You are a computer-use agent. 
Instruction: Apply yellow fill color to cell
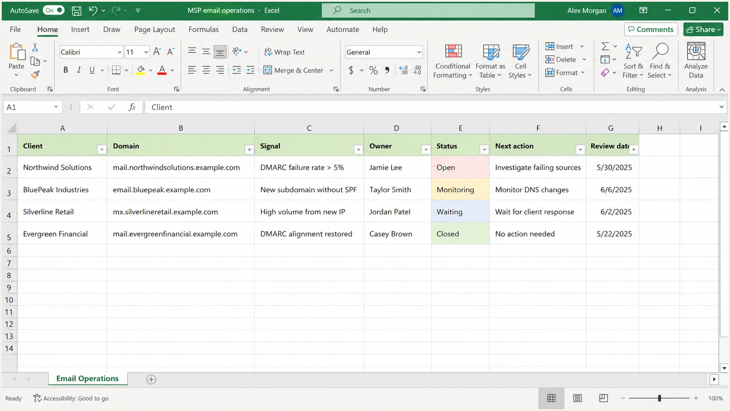(141, 70)
